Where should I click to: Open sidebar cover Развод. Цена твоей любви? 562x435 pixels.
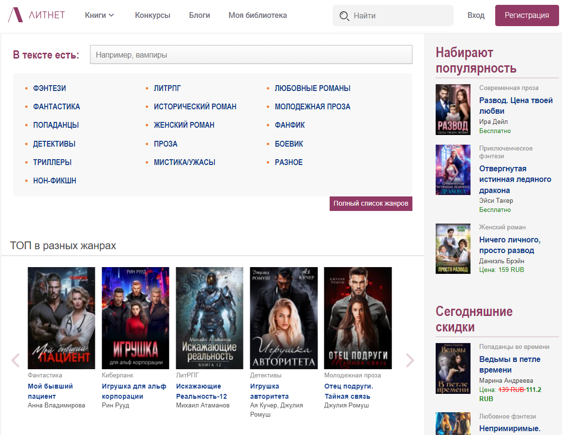pyautogui.click(x=453, y=110)
